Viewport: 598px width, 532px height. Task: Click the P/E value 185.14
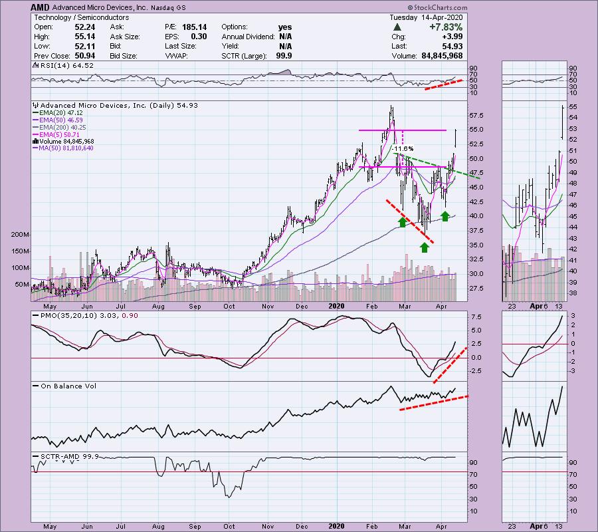[194, 27]
